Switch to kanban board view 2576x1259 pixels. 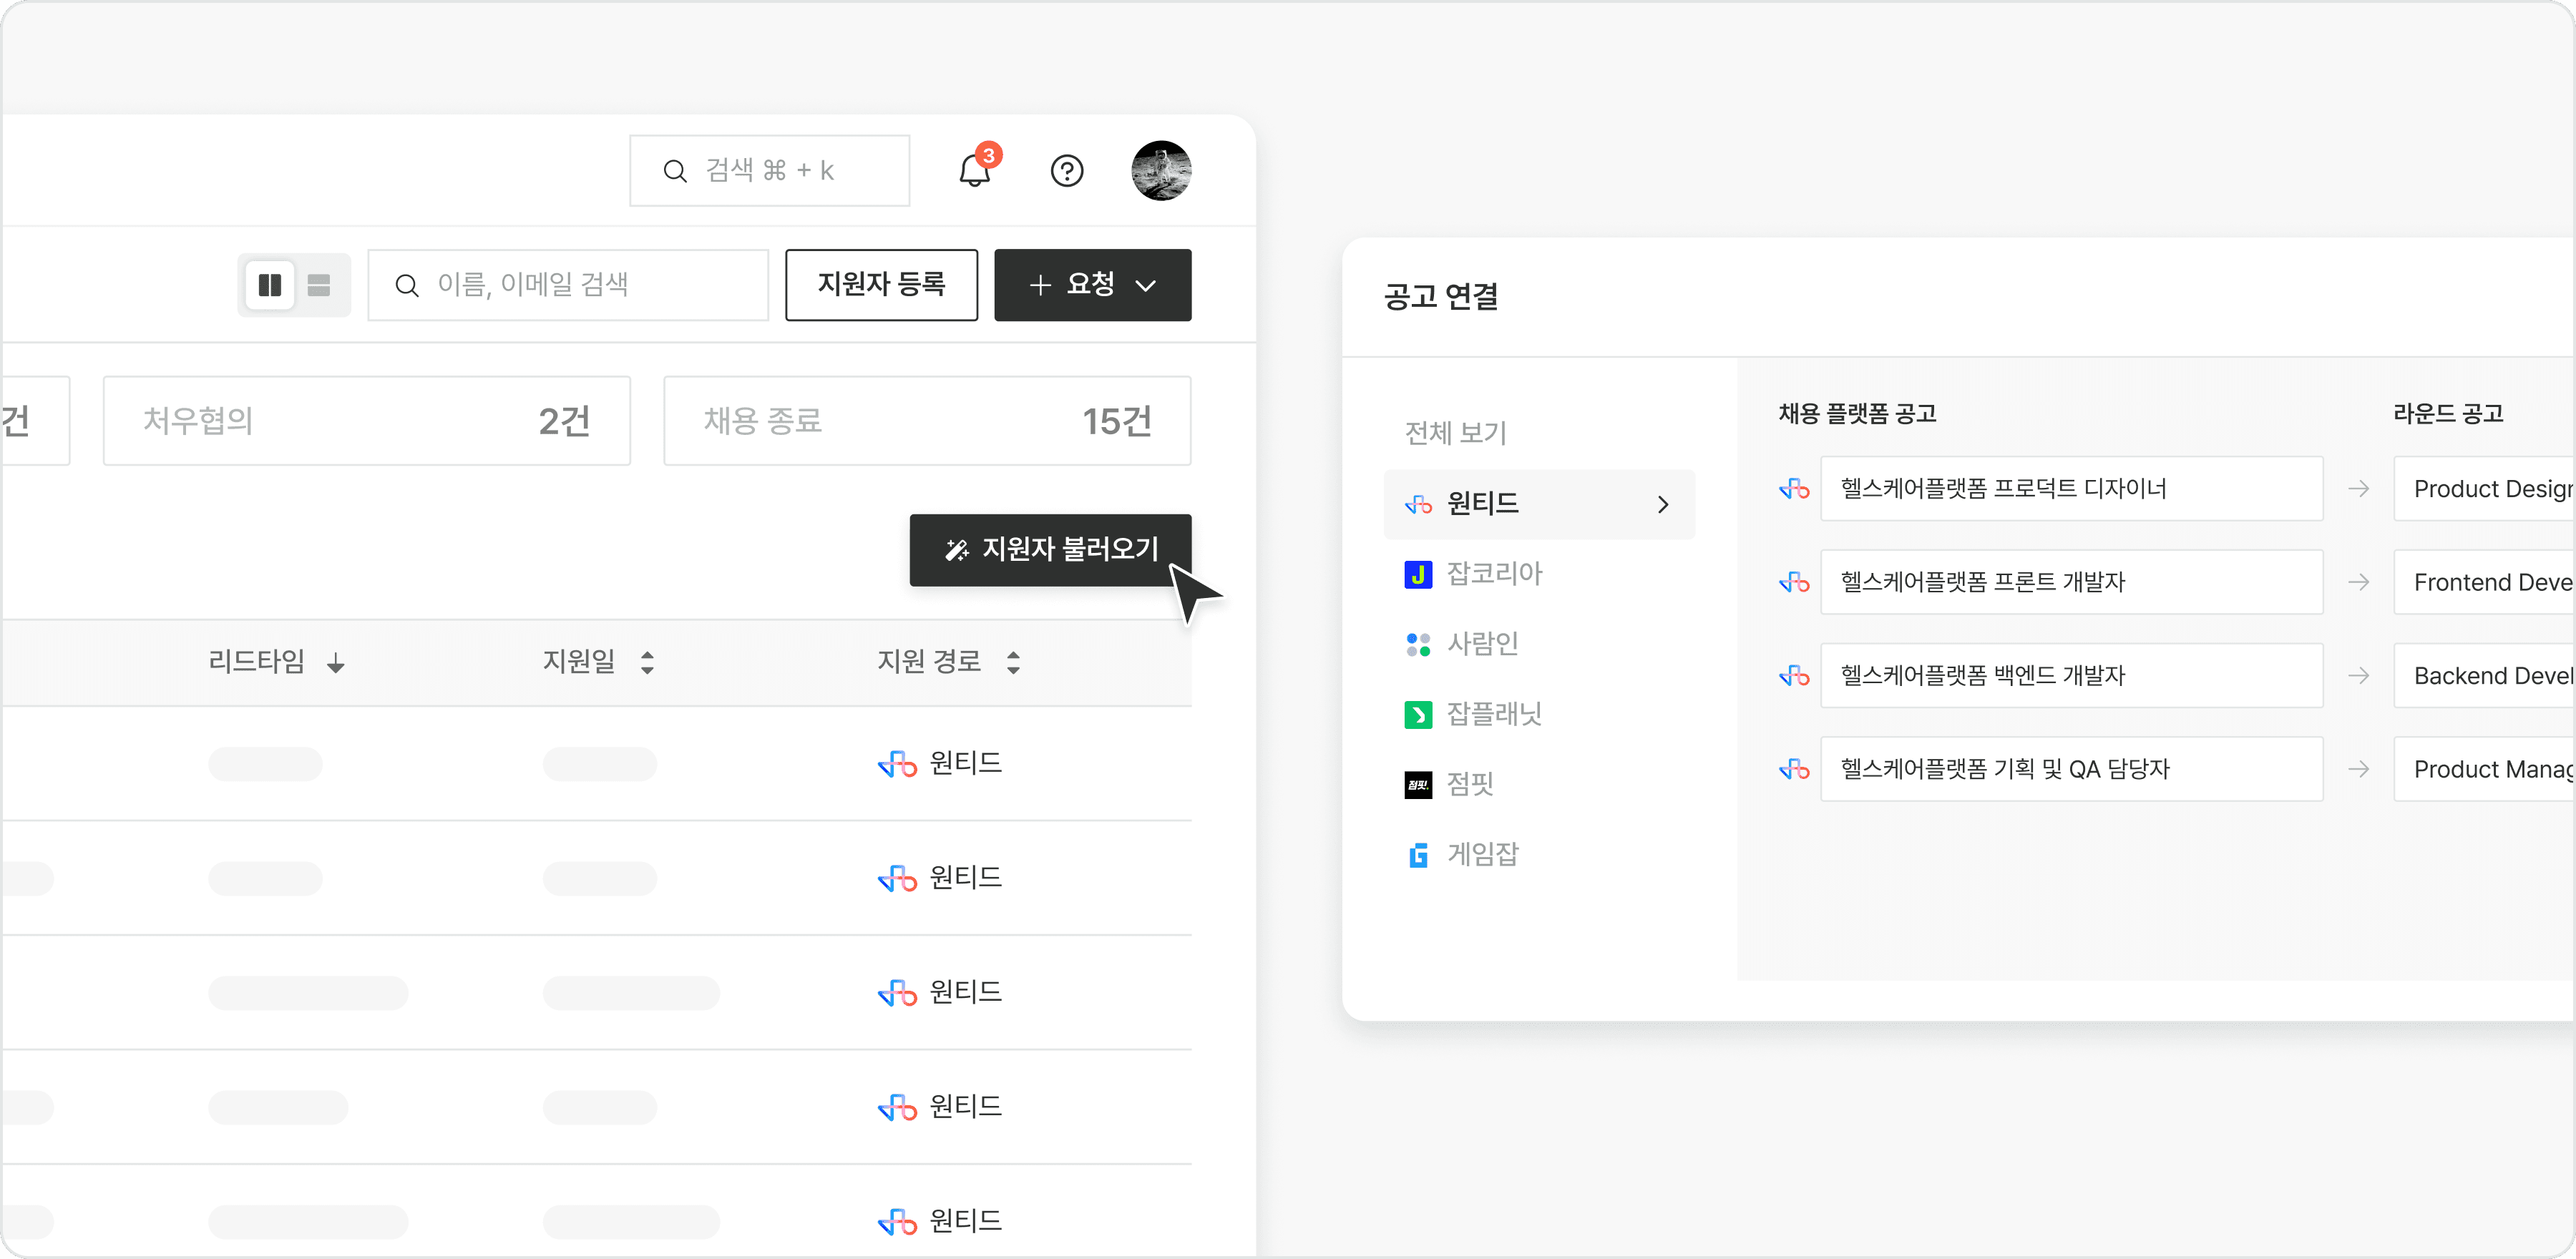269,285
